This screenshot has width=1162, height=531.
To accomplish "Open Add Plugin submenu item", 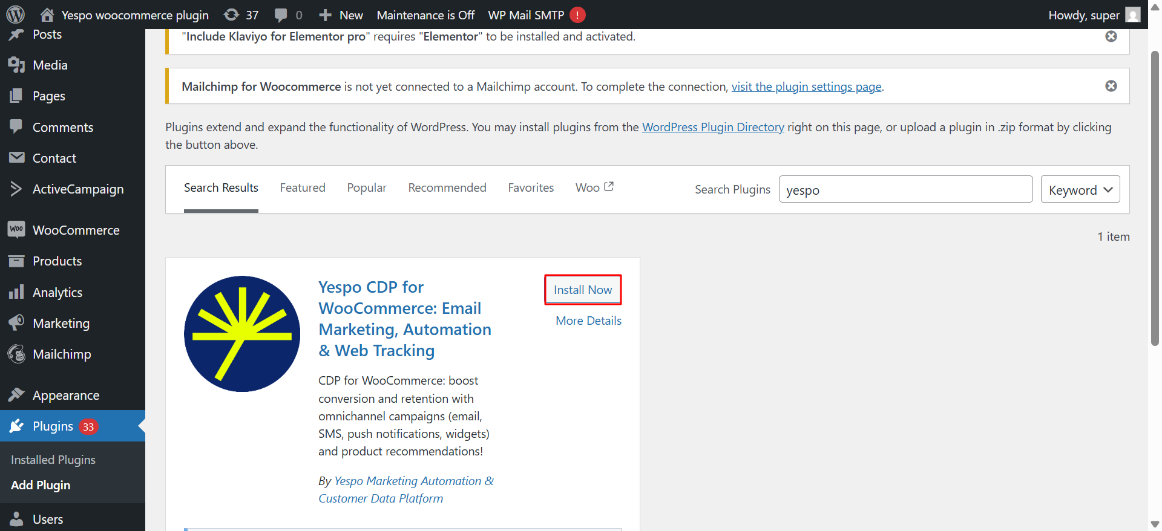I will pyautogui.click(x=41, y=485).
